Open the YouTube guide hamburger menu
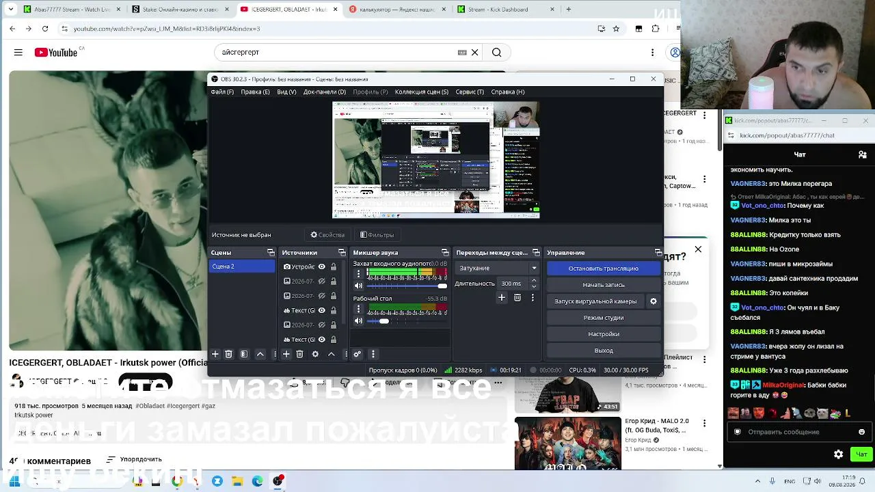This screenshot has height=492, width=875. [18, 53]
